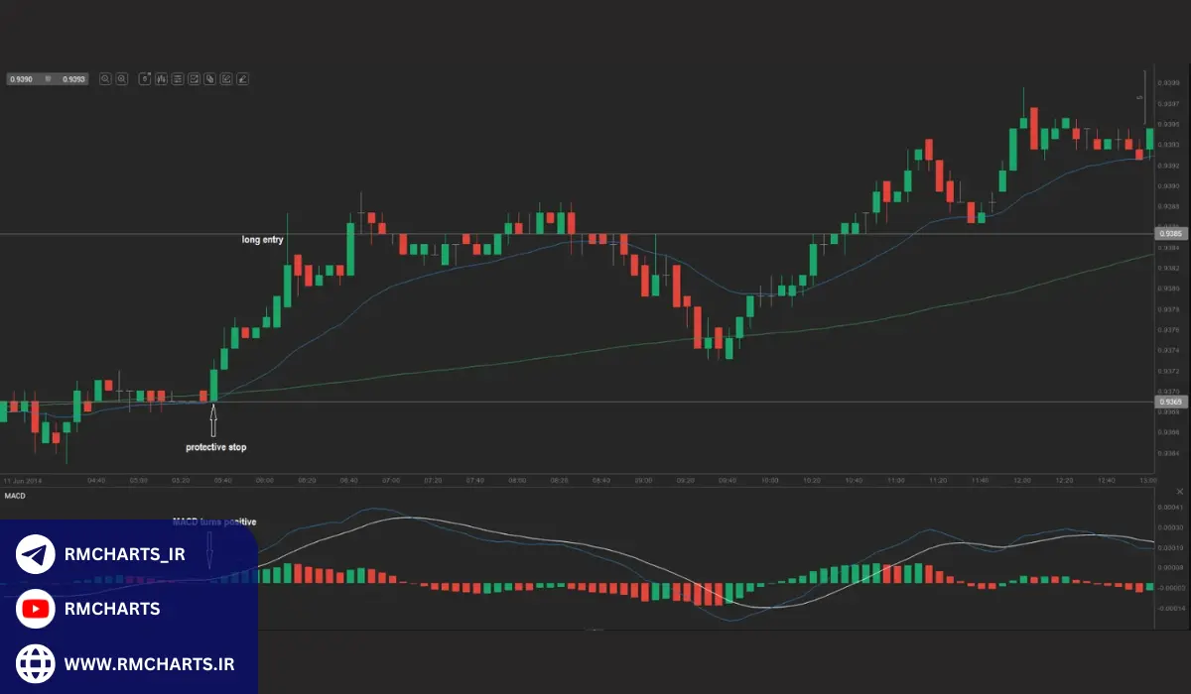Click the Telegram paper plane icon
The width and height of the screenshot is (1191, 694).
[36, 554]
